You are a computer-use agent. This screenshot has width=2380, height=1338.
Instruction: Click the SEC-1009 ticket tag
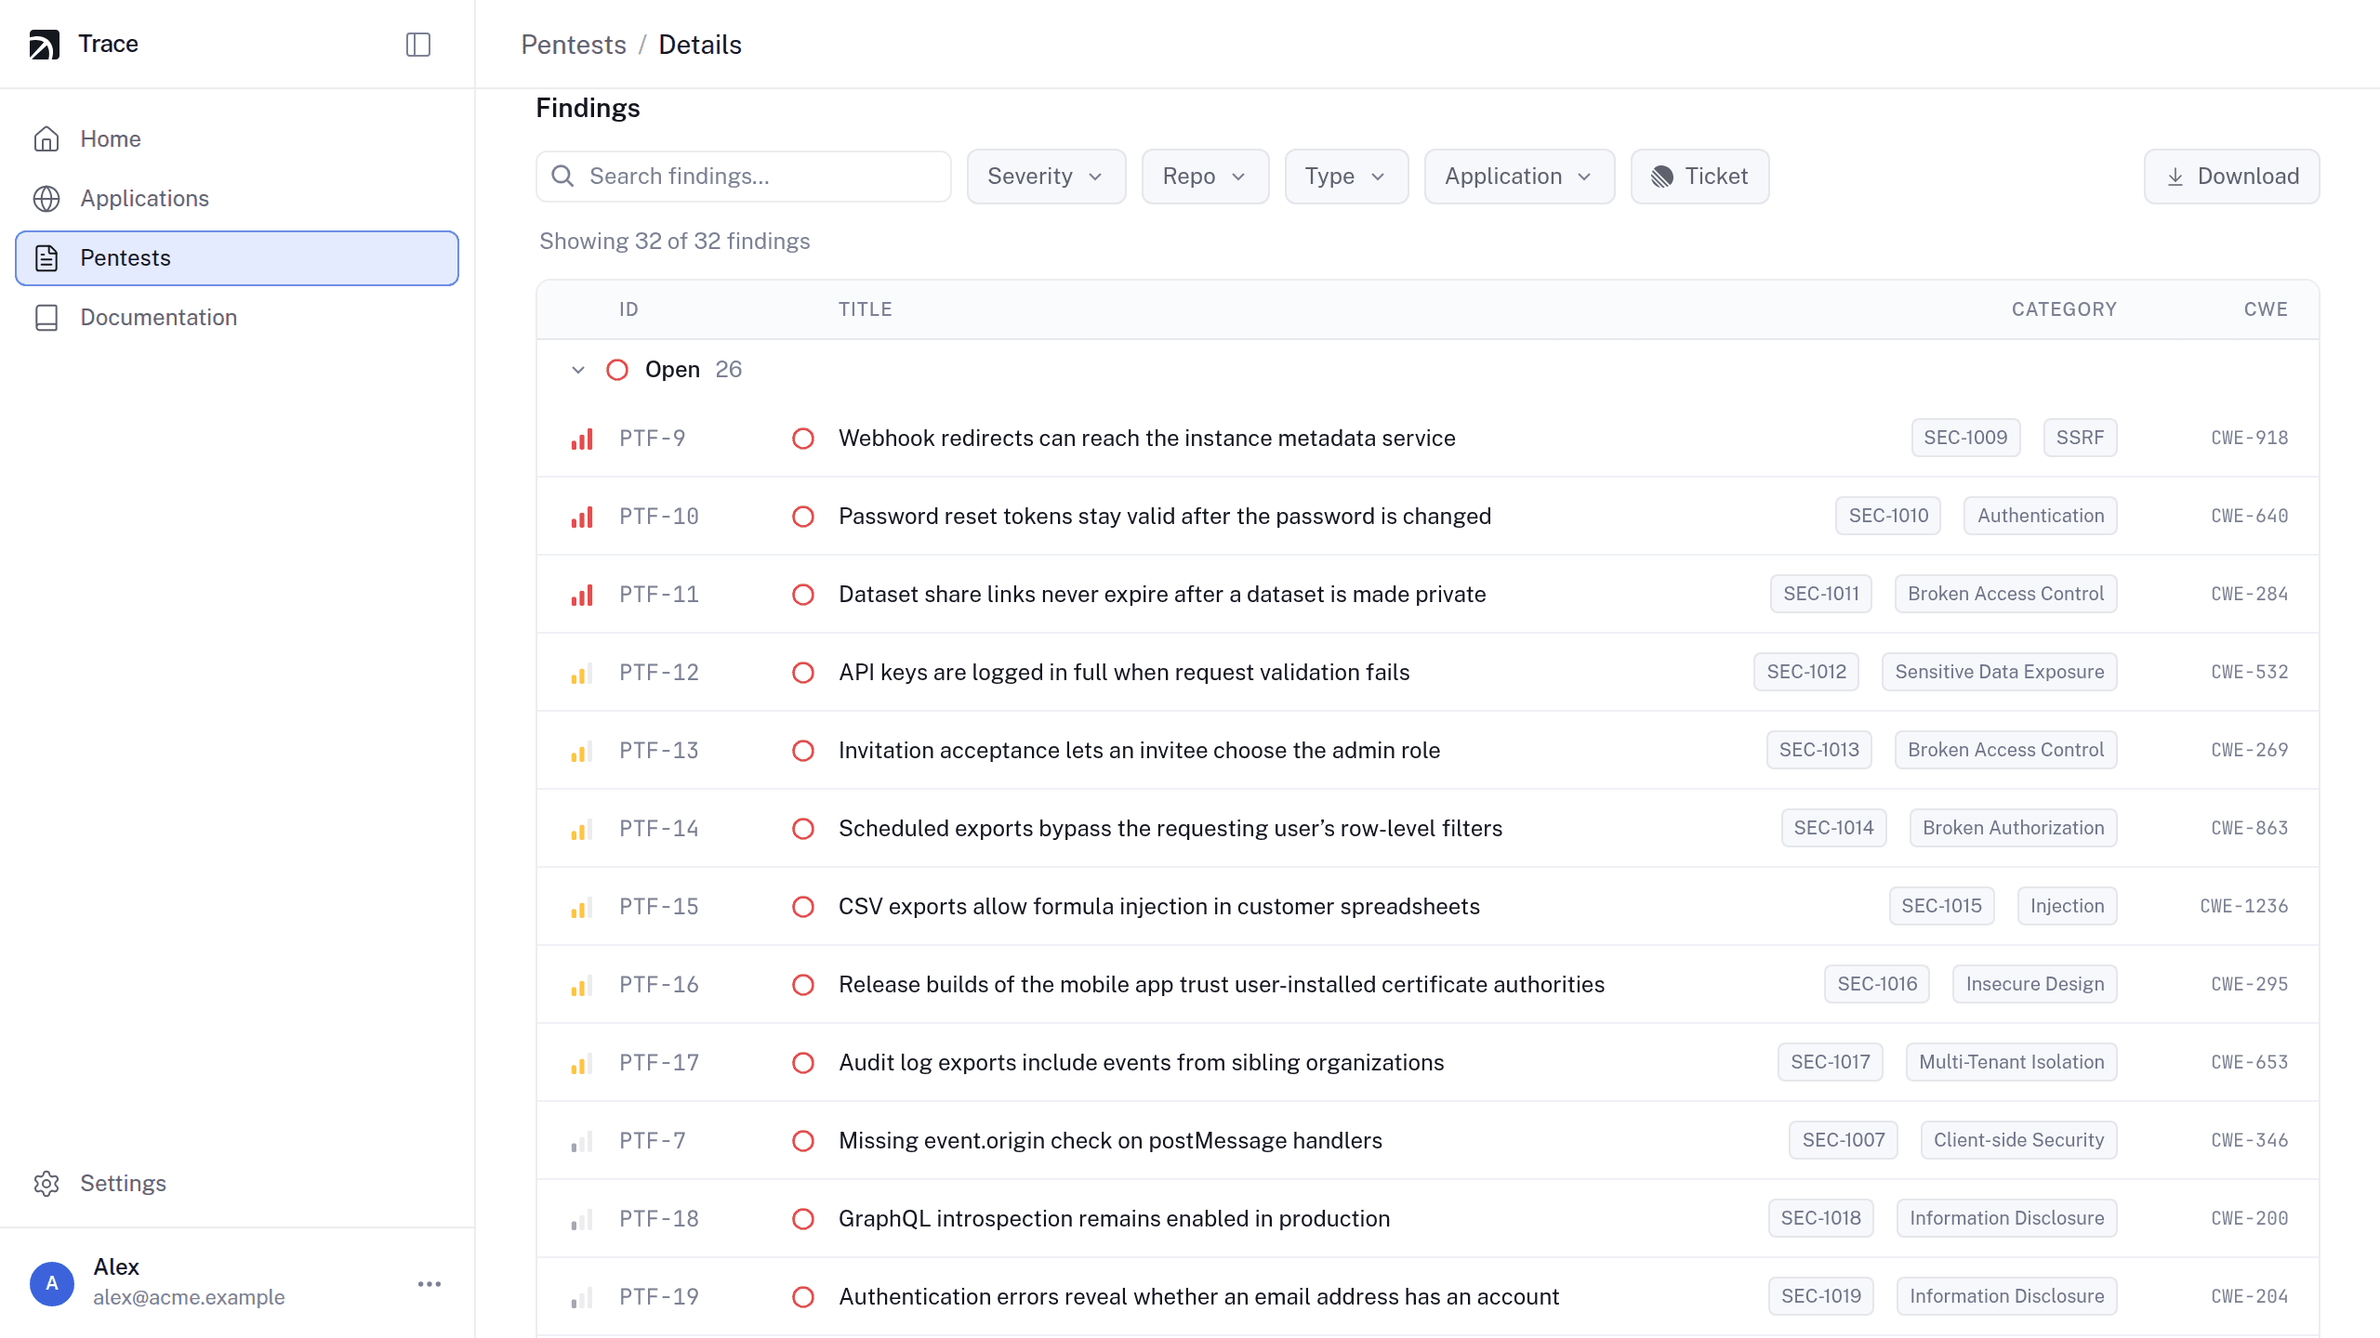tap(1965, 438)
